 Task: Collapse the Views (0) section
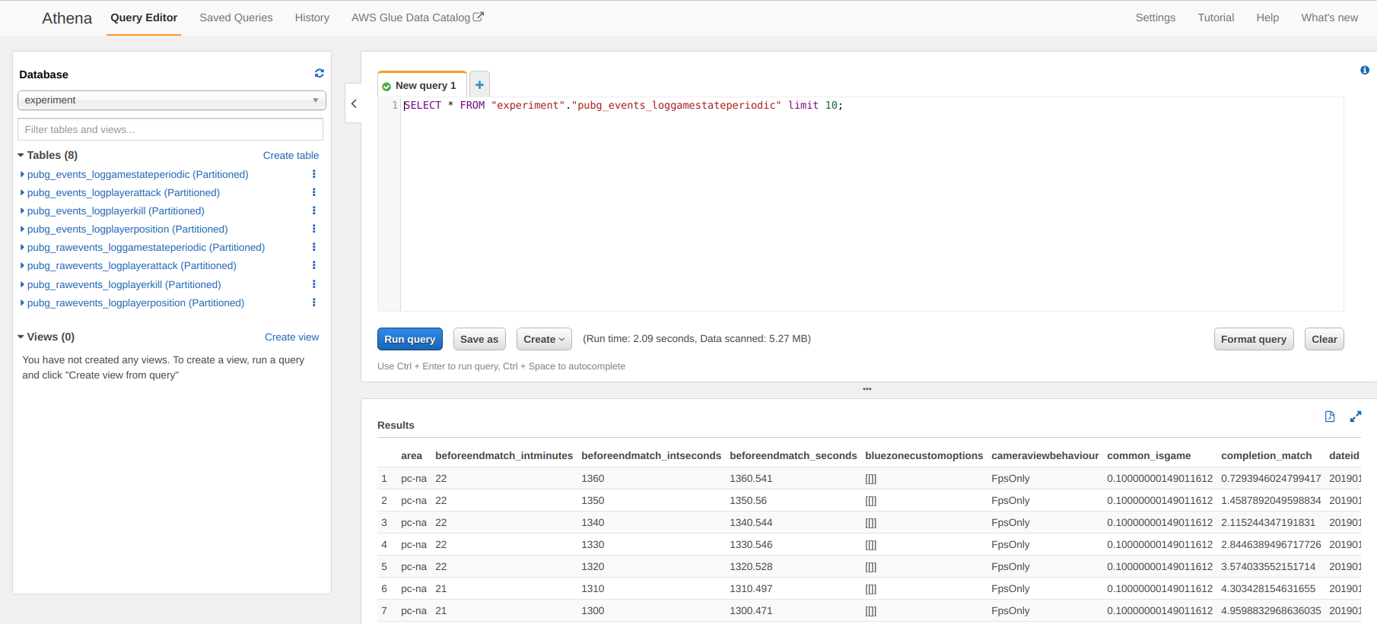pyautogui.click(x=21, y=337)
